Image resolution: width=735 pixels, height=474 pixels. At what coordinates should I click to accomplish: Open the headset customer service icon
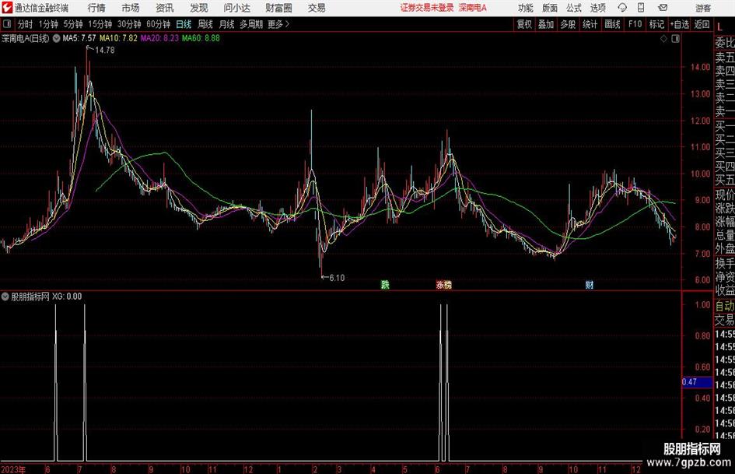click(x=622, y=8)
